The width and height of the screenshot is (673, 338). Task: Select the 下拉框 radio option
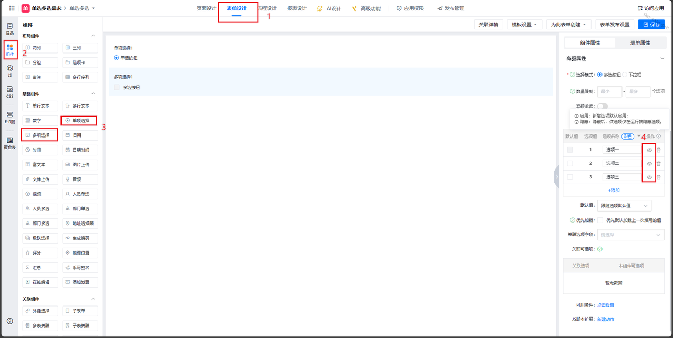pos(626,75)
